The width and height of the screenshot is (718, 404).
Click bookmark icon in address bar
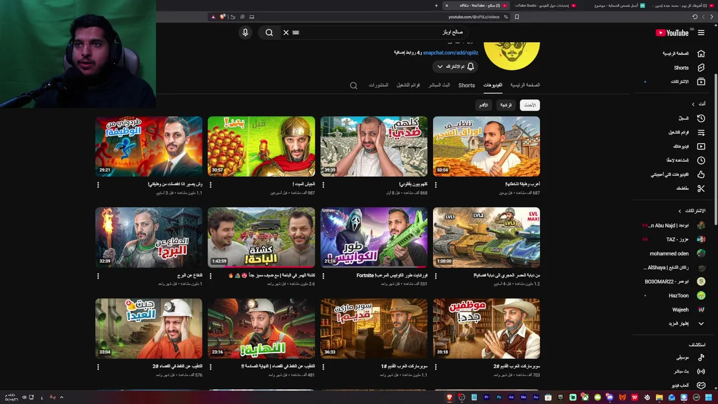[517, 17]
